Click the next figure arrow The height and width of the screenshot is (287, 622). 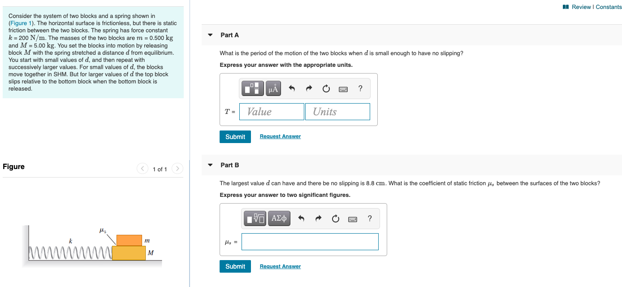(177, 169)
